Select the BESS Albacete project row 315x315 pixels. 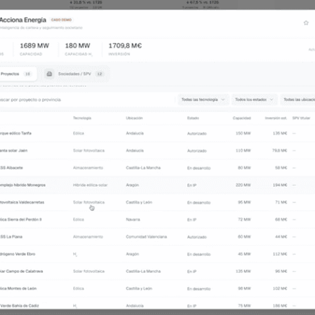[157, 168]
